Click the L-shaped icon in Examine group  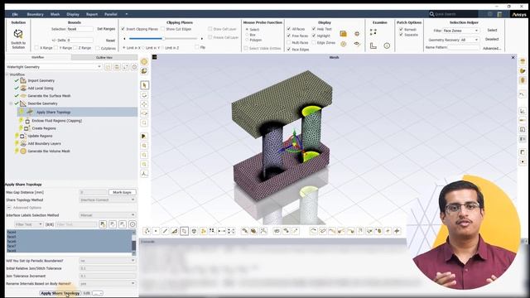coord(373,46)
